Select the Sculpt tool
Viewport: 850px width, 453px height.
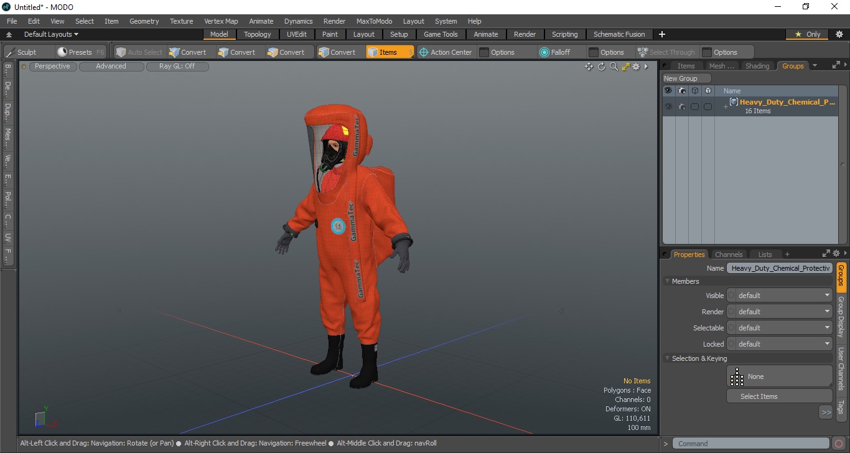coord(22,52)
